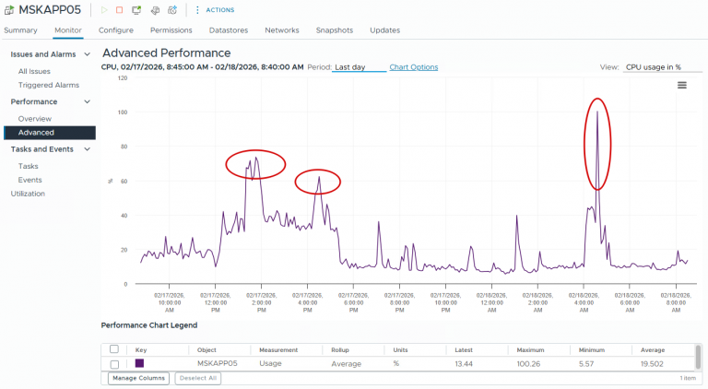Collapse the Tasks and Events section
Image resolution: width=708 pixels, height=389 pixels.
click(x=88, y=149)
